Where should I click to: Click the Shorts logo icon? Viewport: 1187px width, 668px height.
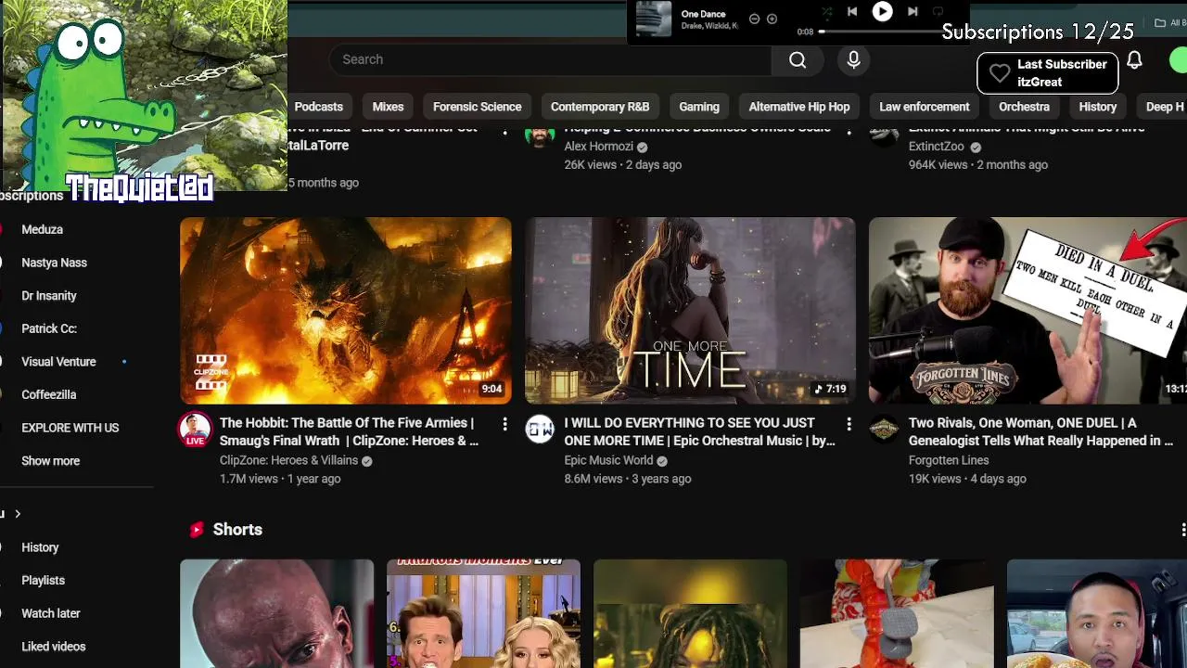coord(196,530)
